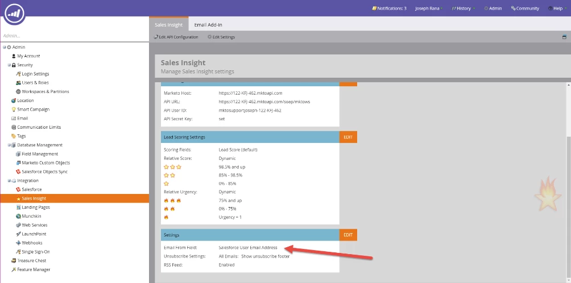
Task: Click the Marketo Custom Objects icon
Action: pyautogui.click(x=18, y=163)
